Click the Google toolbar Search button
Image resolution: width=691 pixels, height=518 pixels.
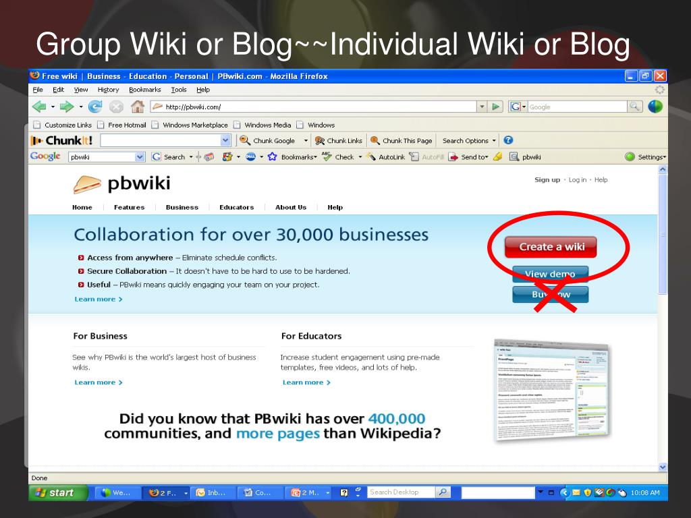pyautogui.click(x=168, y=156)
